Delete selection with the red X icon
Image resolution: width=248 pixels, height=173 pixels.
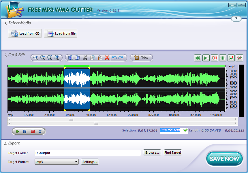click(x=107, y=58)
